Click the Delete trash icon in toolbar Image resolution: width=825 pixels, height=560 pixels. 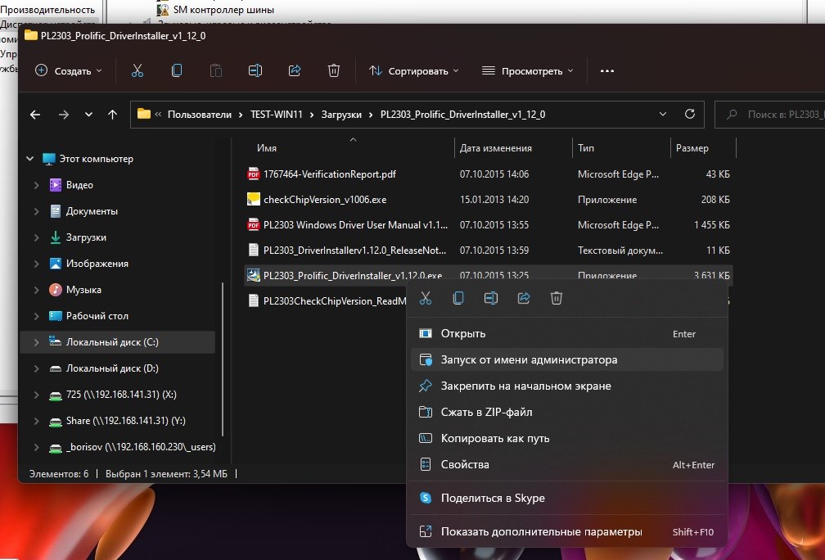click(x=334, y=71)
